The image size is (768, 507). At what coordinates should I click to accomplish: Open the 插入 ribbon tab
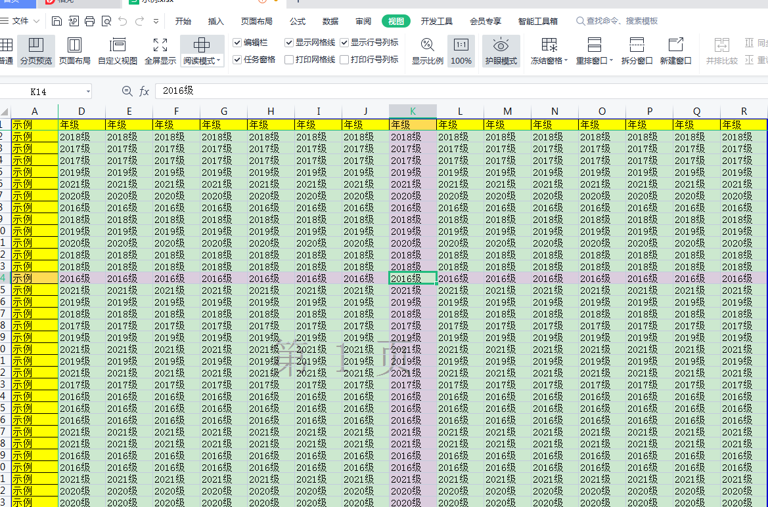coord(216,21)
